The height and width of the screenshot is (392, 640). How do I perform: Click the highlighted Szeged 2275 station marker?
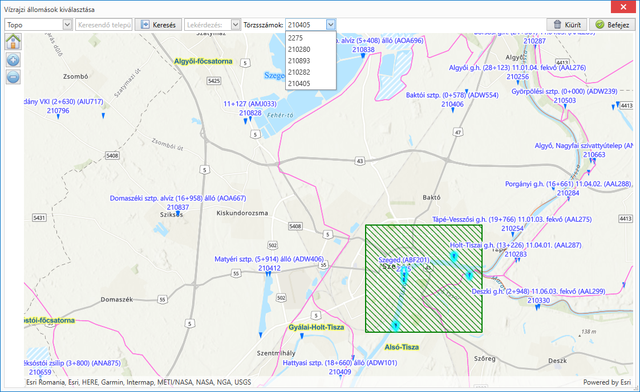pos(404,277)
